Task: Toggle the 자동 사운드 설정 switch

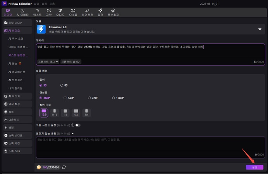Action: pyautogui.click(x=78, y=125)
